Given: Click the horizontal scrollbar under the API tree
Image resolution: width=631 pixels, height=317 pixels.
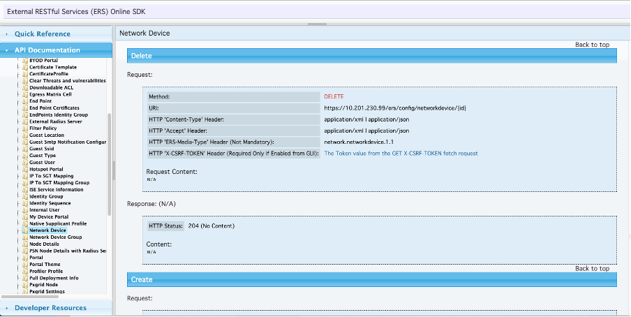Looking at the screenshot, I should tap(30, 297).
